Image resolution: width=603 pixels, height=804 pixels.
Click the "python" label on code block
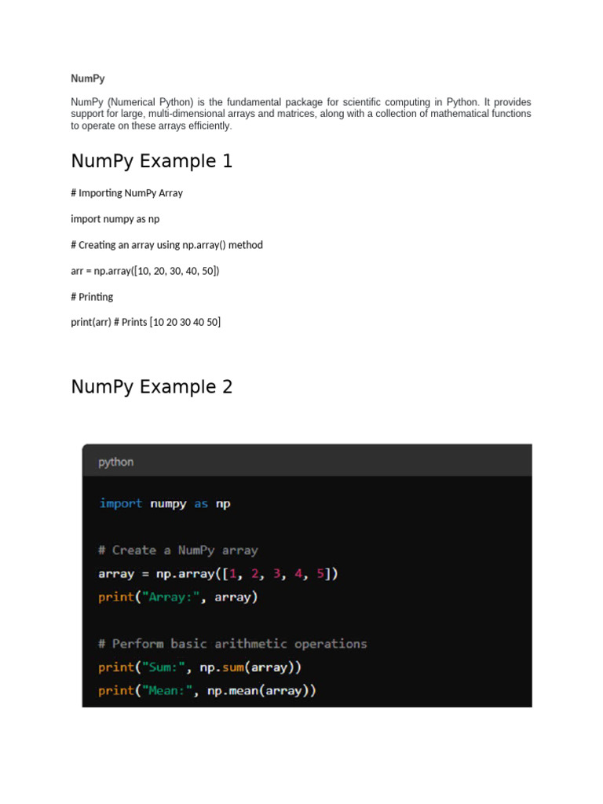click(115, 462)
